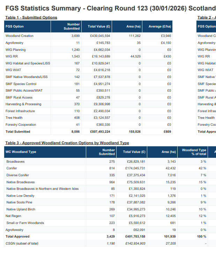
Task: Click the Table 3 Approved Woodland Creation heading
Action: (x=67, y=143)
